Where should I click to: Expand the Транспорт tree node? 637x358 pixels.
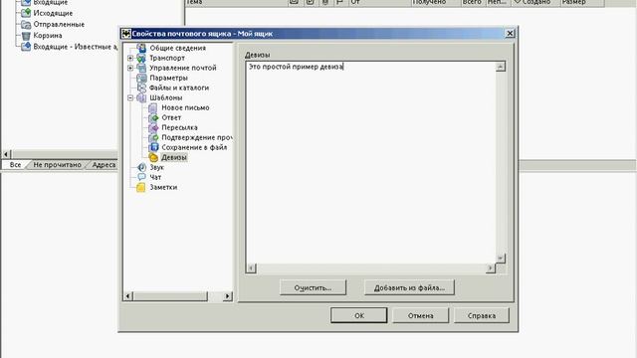(130, 58)
